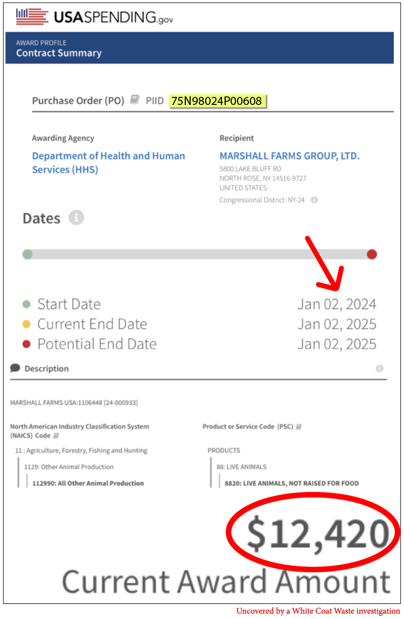Click the $12,420 current award amount
The width and height of the screenshot is (404, 619).
tap(317, 534)
